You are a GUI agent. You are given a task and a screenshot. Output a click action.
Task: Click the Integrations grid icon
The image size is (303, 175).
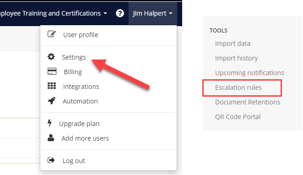pos(52,86)
